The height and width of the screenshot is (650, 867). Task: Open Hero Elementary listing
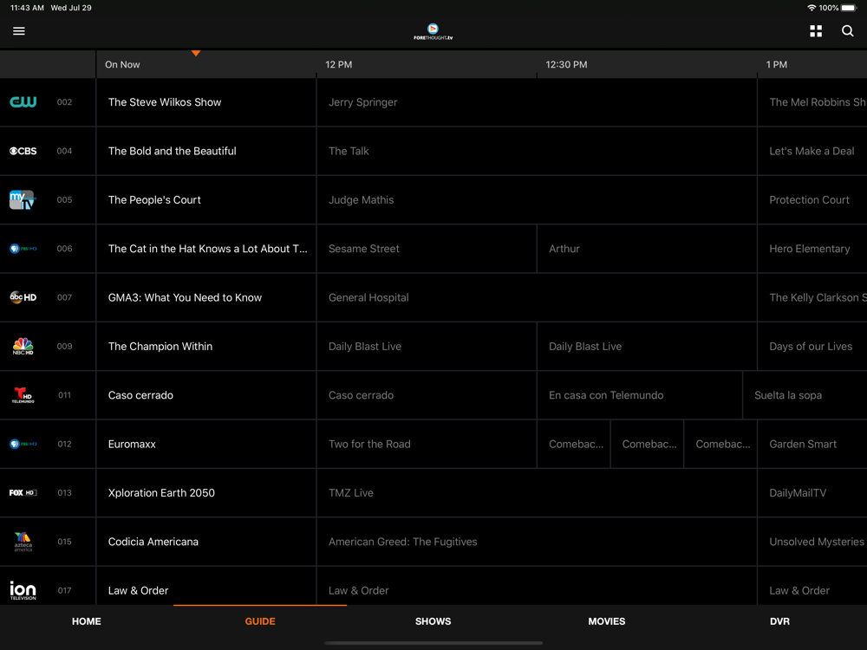[x=812, y=249]
